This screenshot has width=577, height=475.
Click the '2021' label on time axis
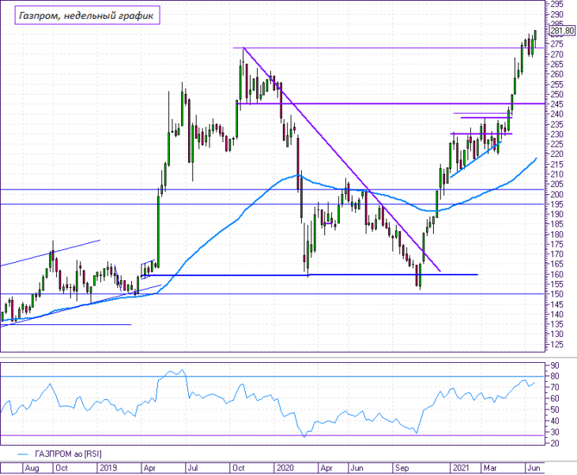(461, 468)
